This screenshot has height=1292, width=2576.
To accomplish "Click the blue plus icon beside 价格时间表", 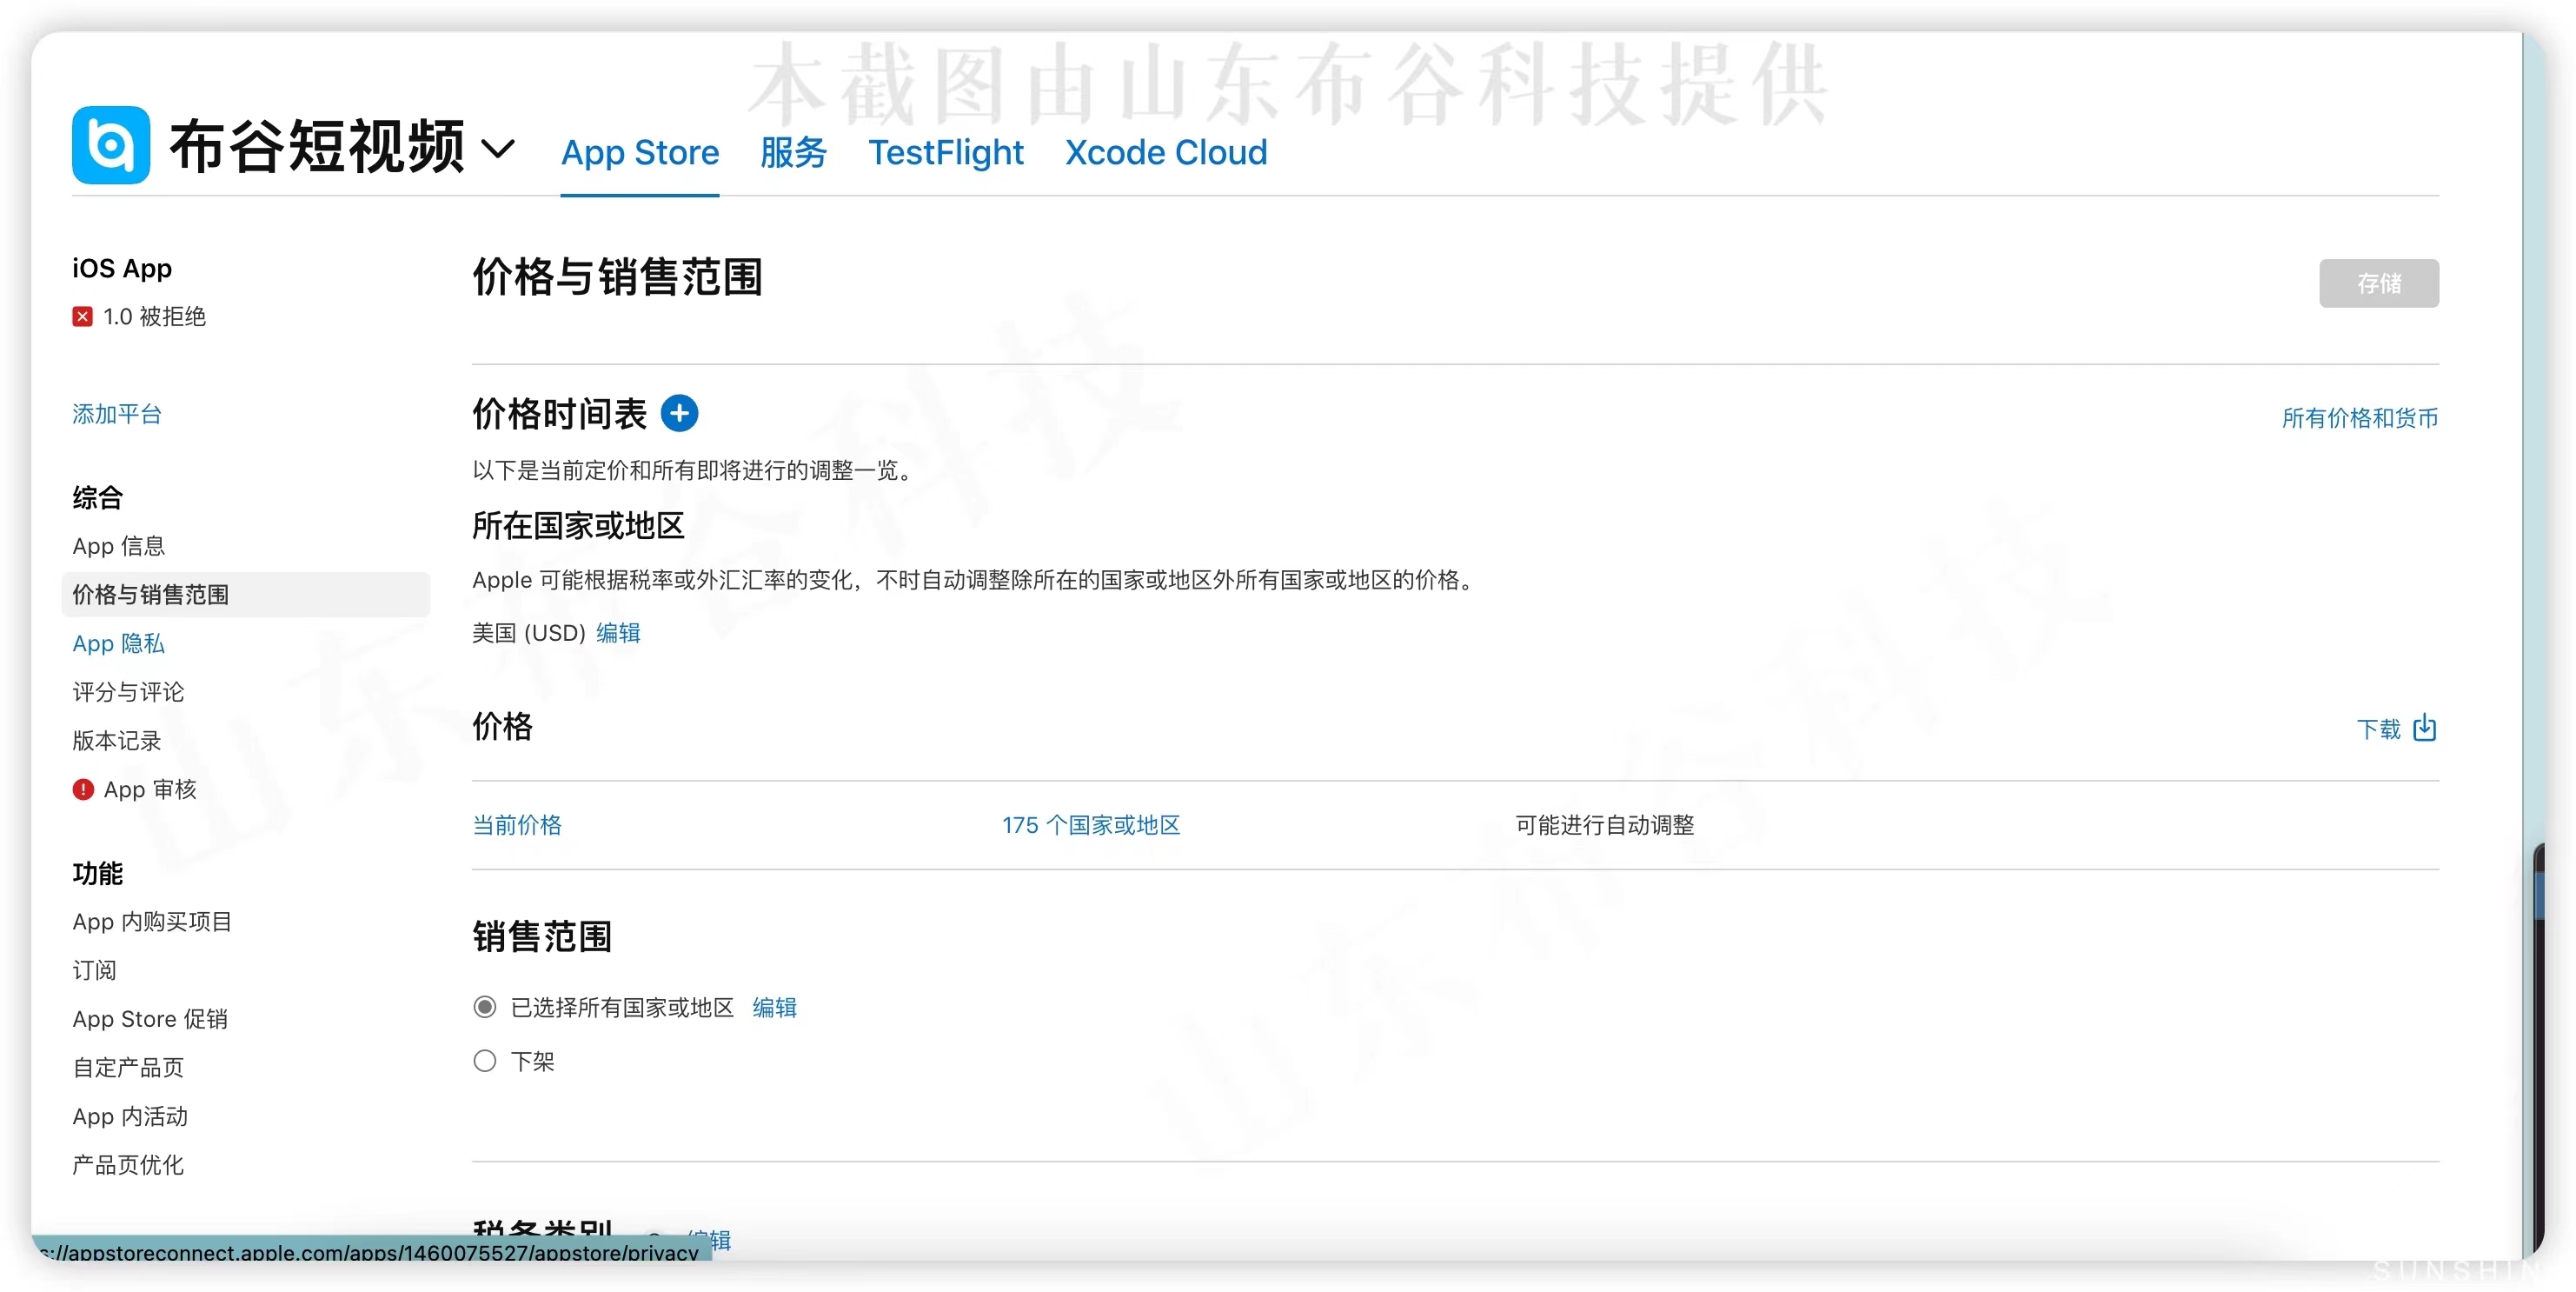I will click(x=679, y=413).
